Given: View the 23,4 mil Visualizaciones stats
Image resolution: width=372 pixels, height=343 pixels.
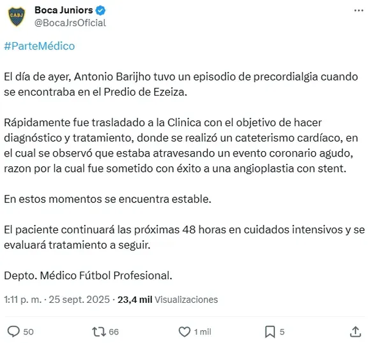Looking at the screenshot, I should point(167,300).
